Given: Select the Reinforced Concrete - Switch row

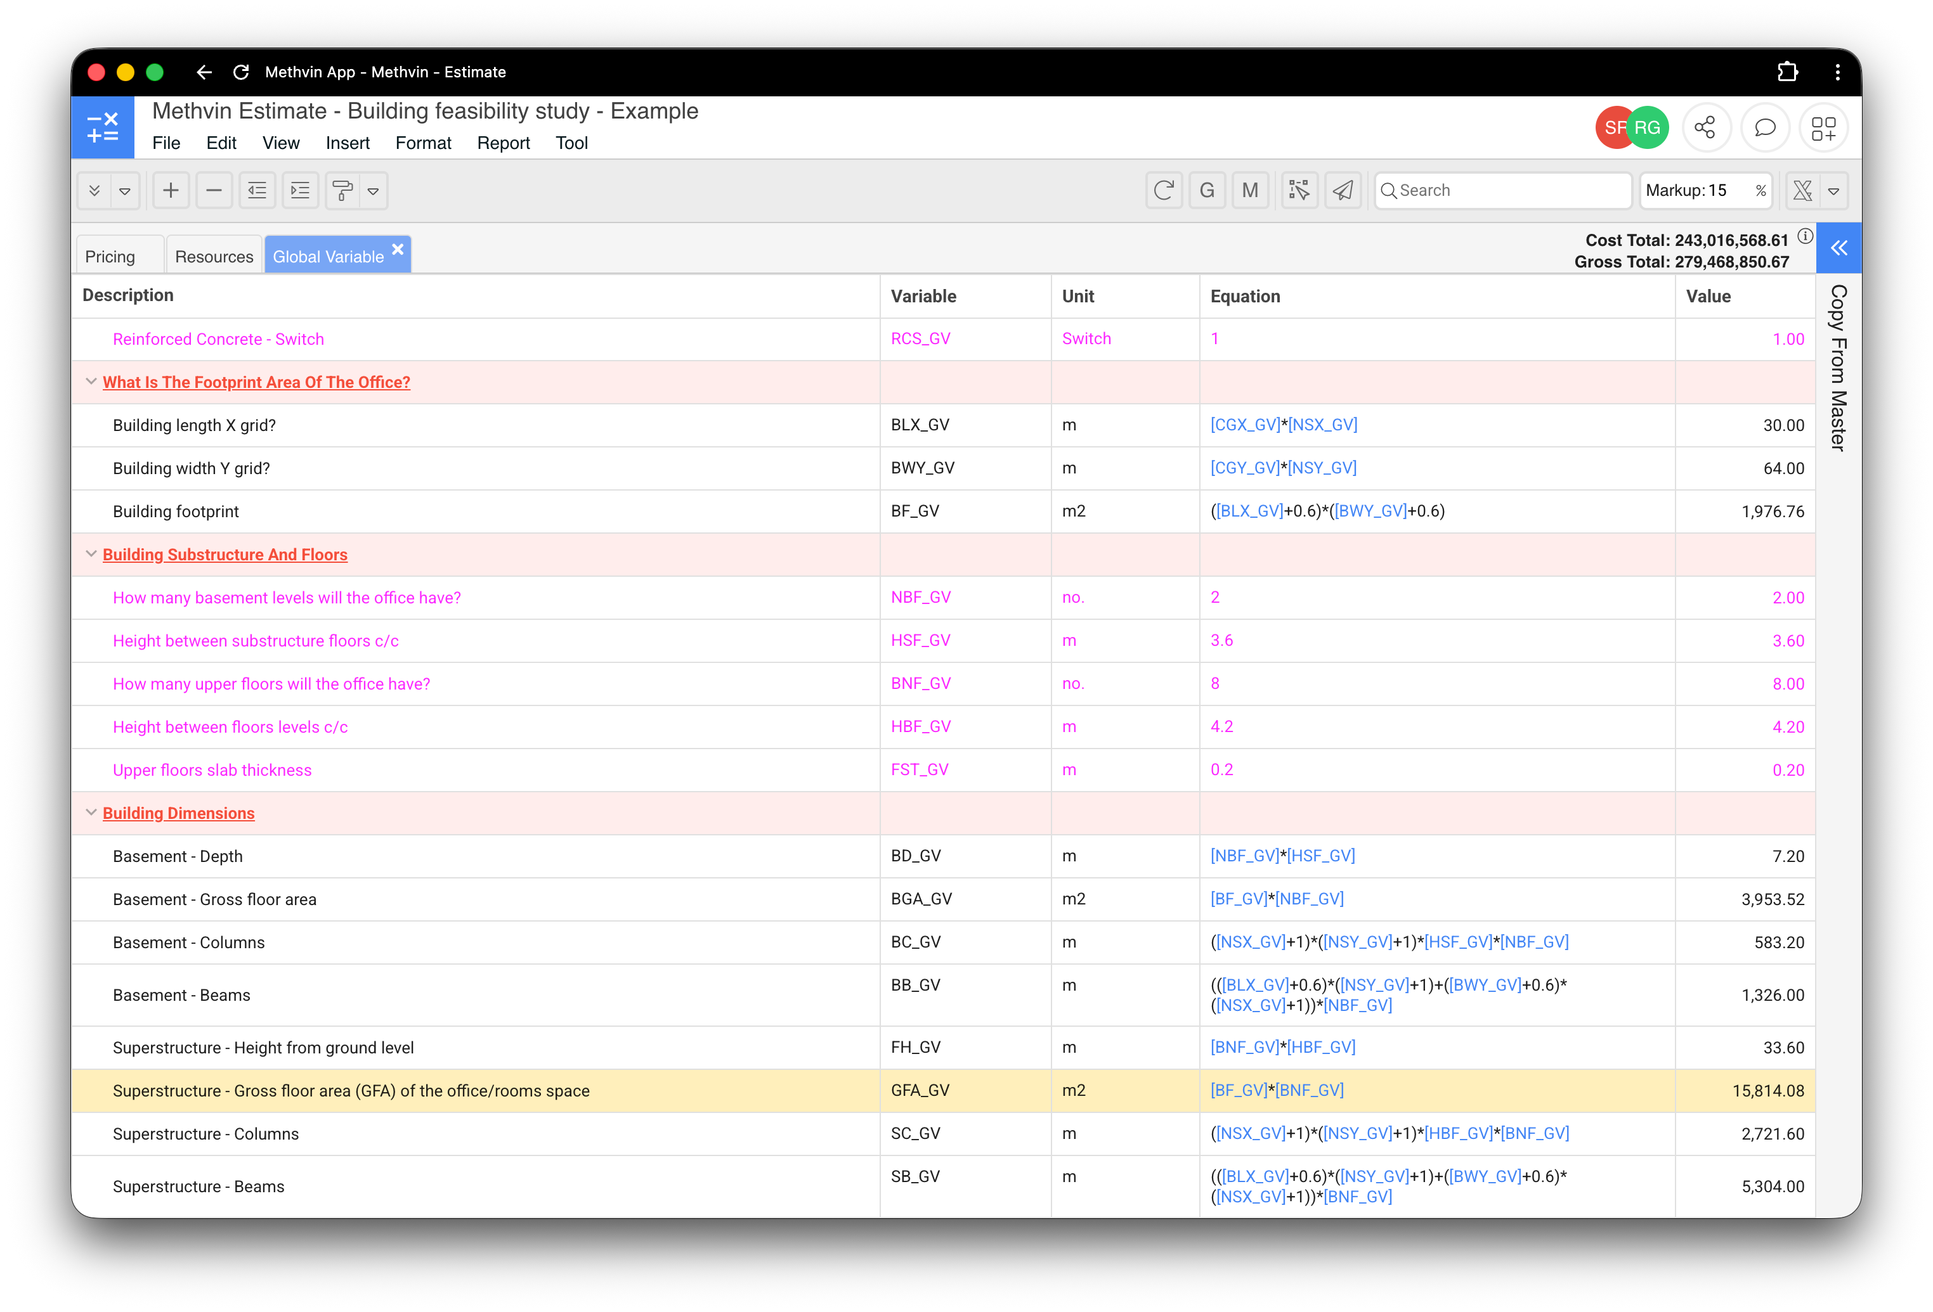Looking at the screenshot, I should click(943, 339).
